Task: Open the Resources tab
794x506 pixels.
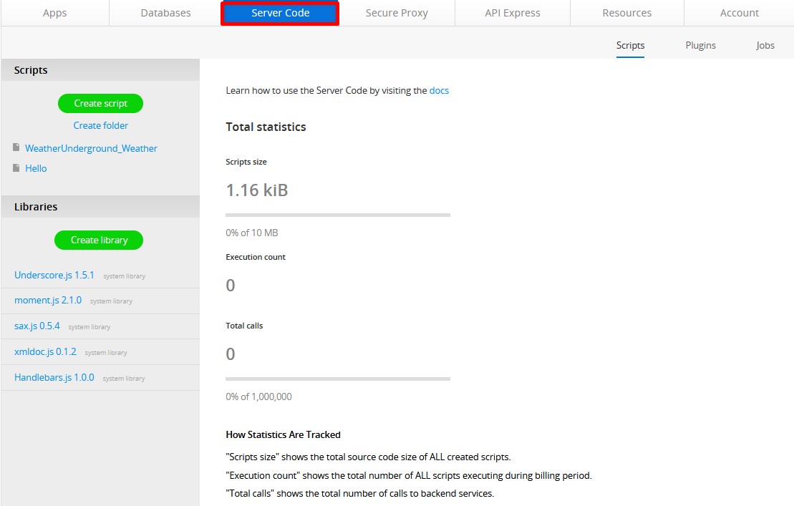Action: click(627, 13)
